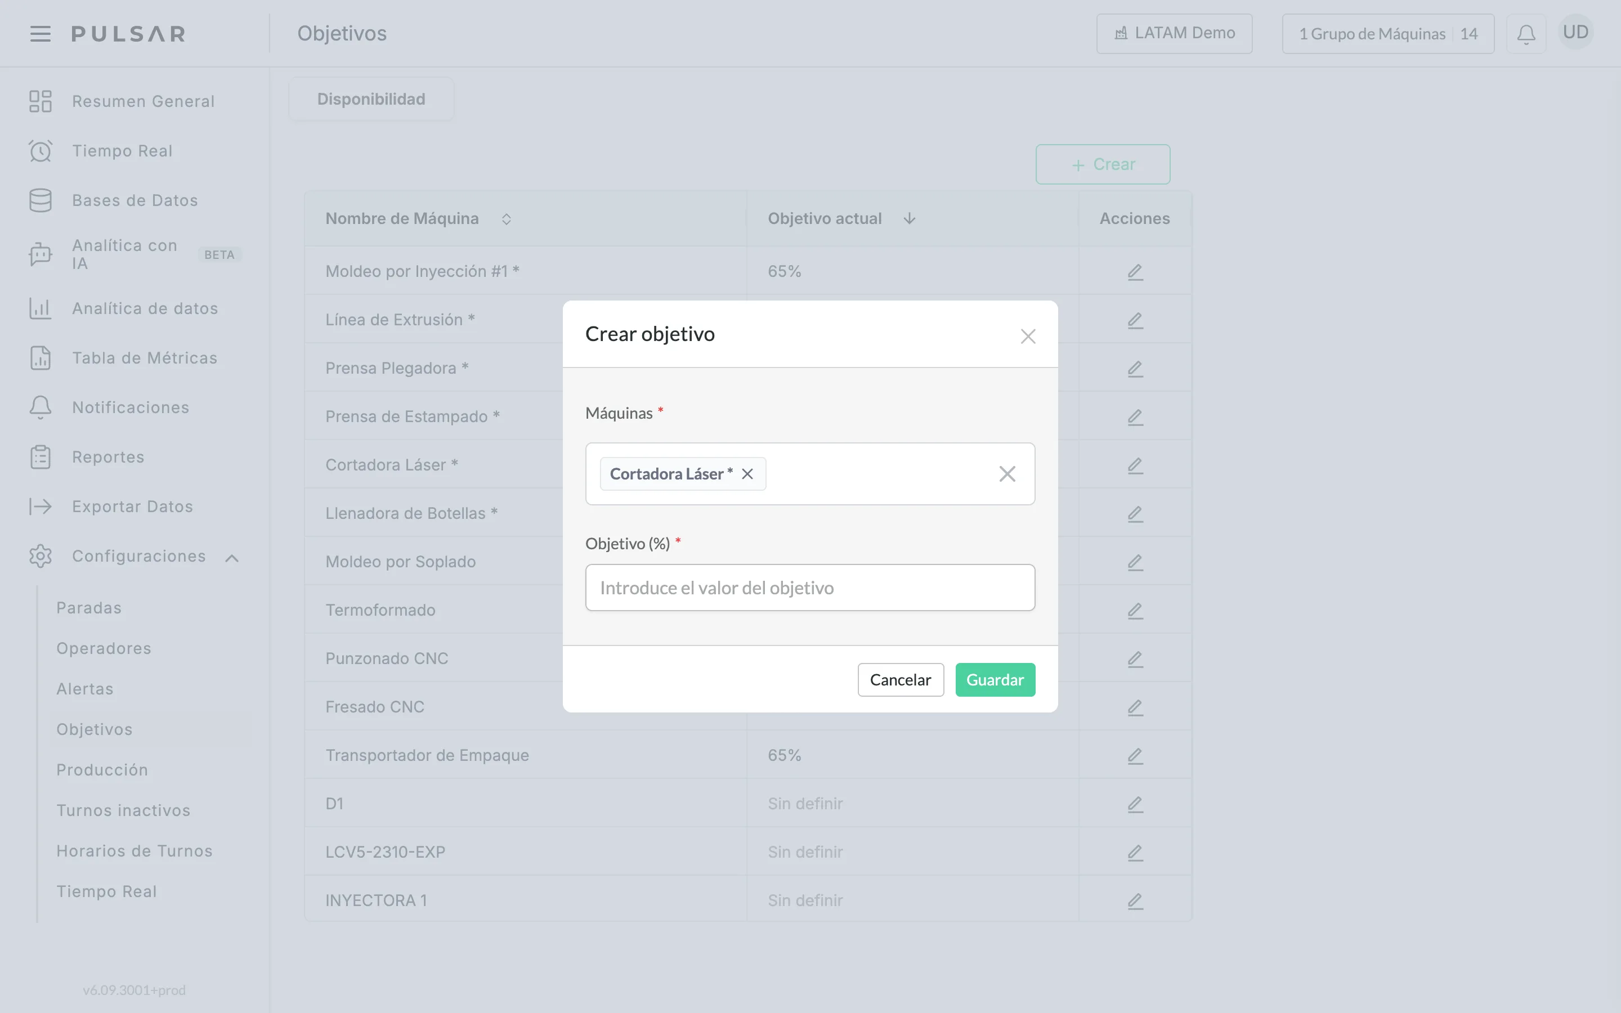1621x1013 pixels.
Task: Edit objective for Fresado CNC
Action: pos(1135,707)
